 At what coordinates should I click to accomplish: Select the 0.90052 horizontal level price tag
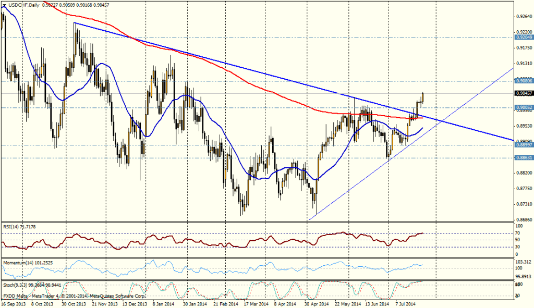[523, 107]
